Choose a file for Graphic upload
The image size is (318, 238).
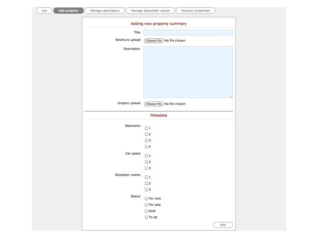[x=153, y=104]
